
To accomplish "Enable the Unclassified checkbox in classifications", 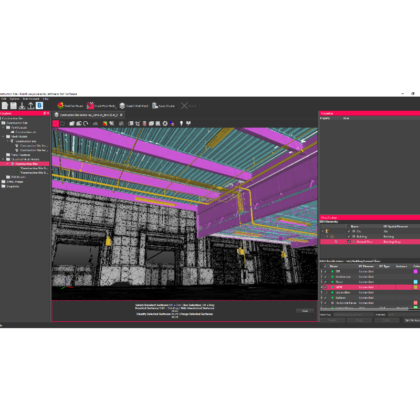I will click(x=325, y=292).
